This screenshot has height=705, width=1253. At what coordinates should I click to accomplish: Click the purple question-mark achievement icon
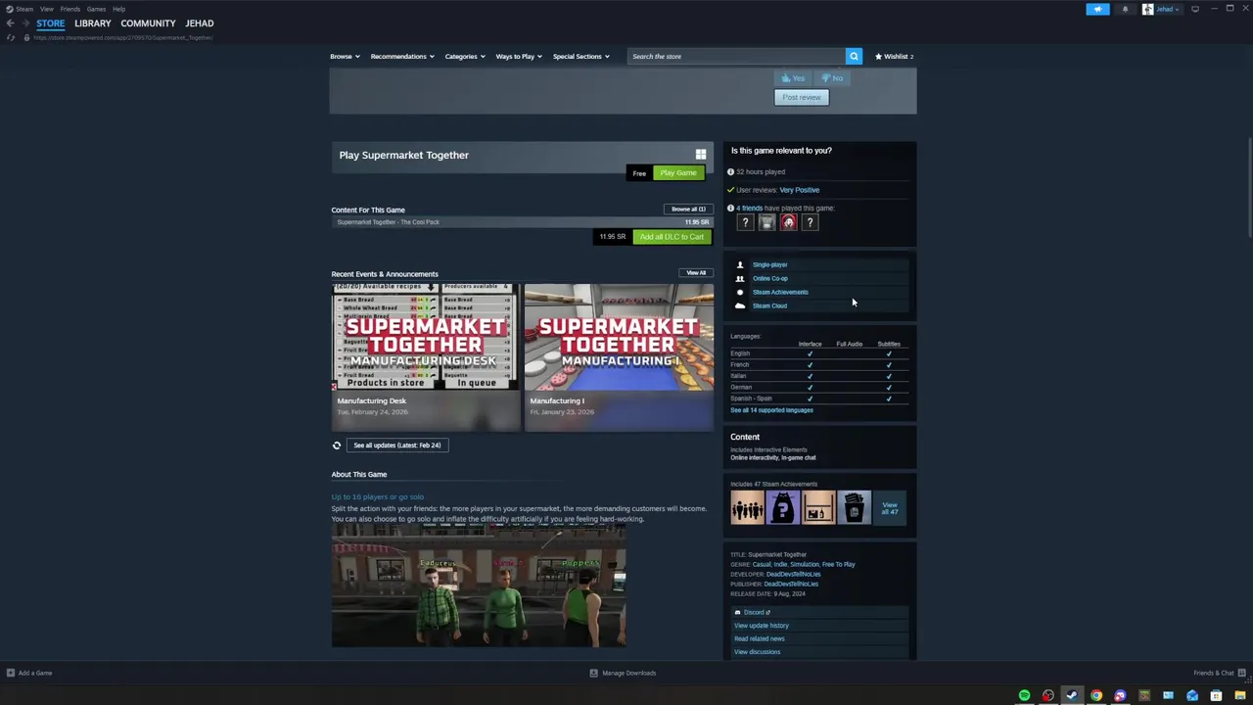(783, 507)
